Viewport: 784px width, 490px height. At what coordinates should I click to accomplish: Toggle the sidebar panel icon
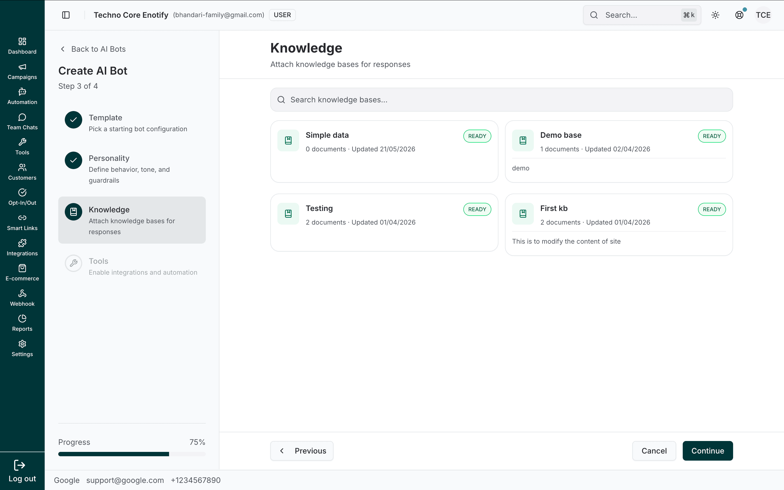(x=66, y=15)
